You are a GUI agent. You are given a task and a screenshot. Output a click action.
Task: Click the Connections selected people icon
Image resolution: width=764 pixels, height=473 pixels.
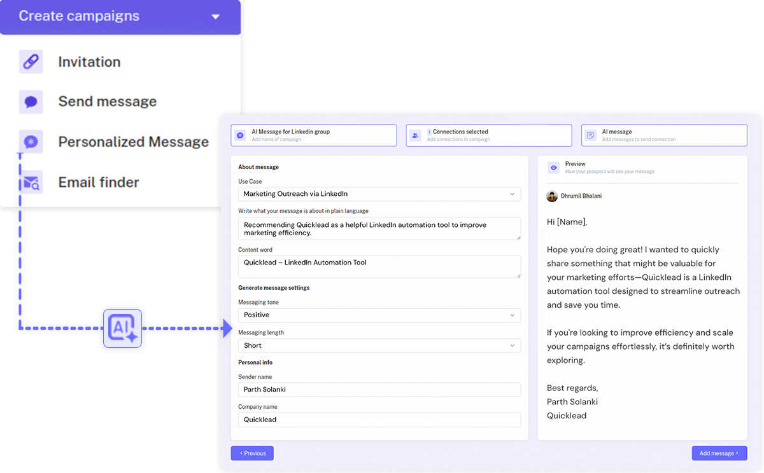tap(415, 135)
